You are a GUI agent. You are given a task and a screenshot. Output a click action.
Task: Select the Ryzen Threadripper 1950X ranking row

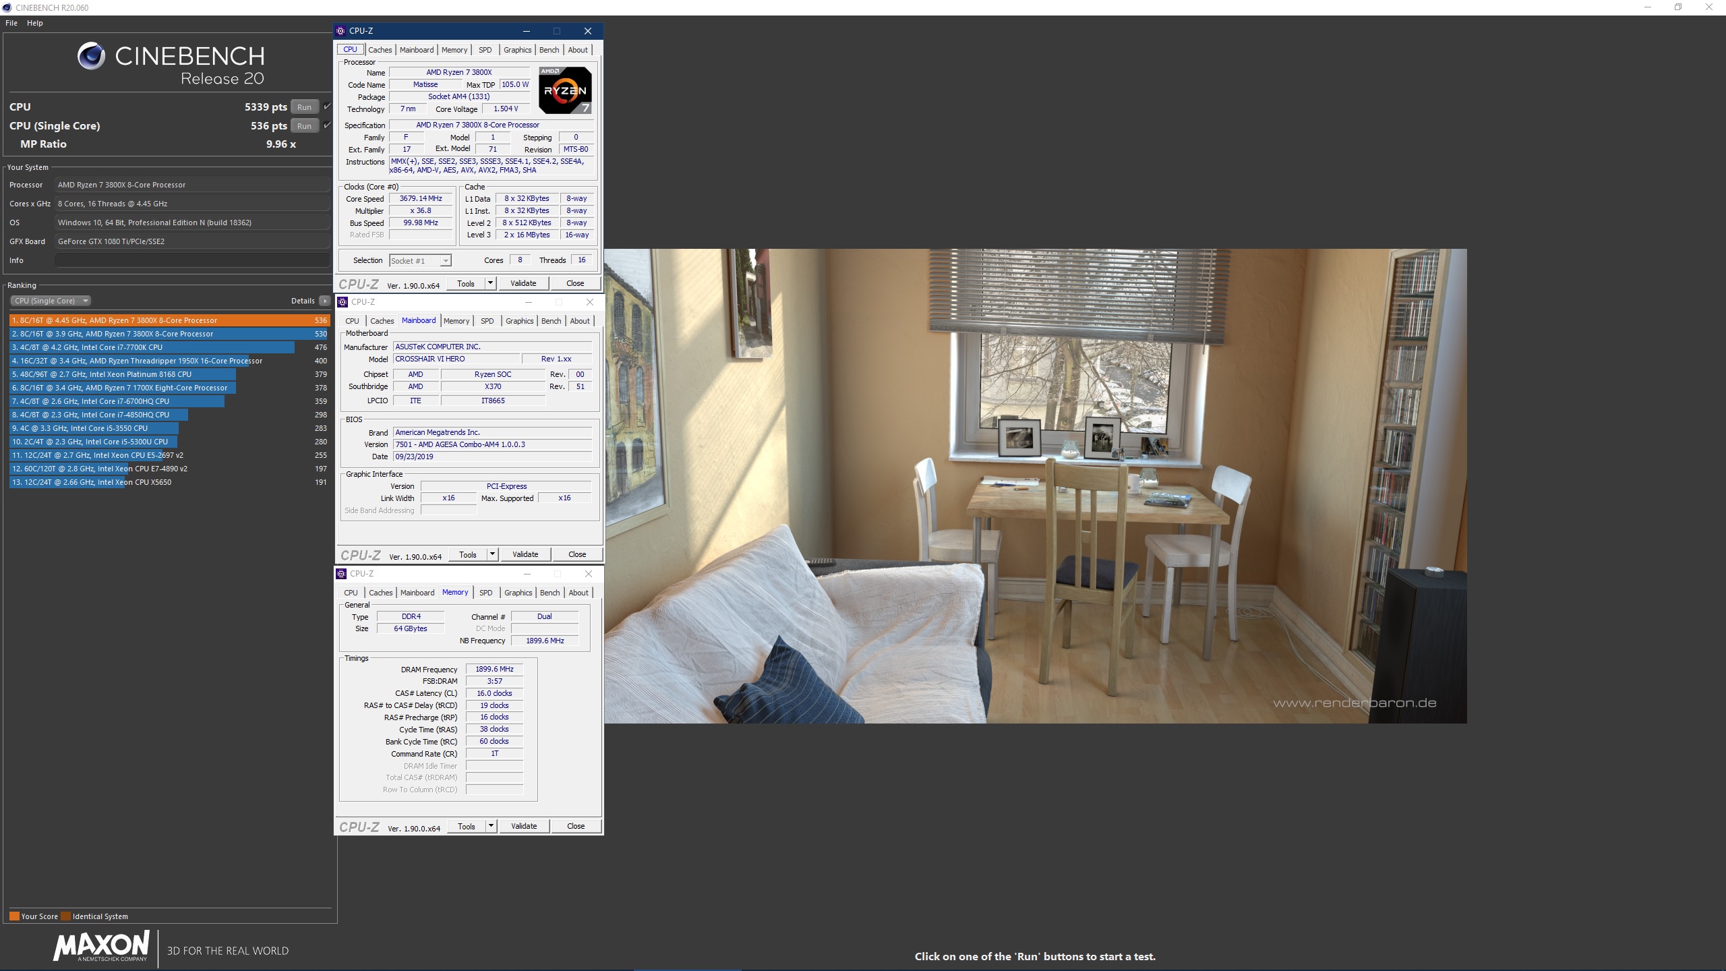click(169, 361)
